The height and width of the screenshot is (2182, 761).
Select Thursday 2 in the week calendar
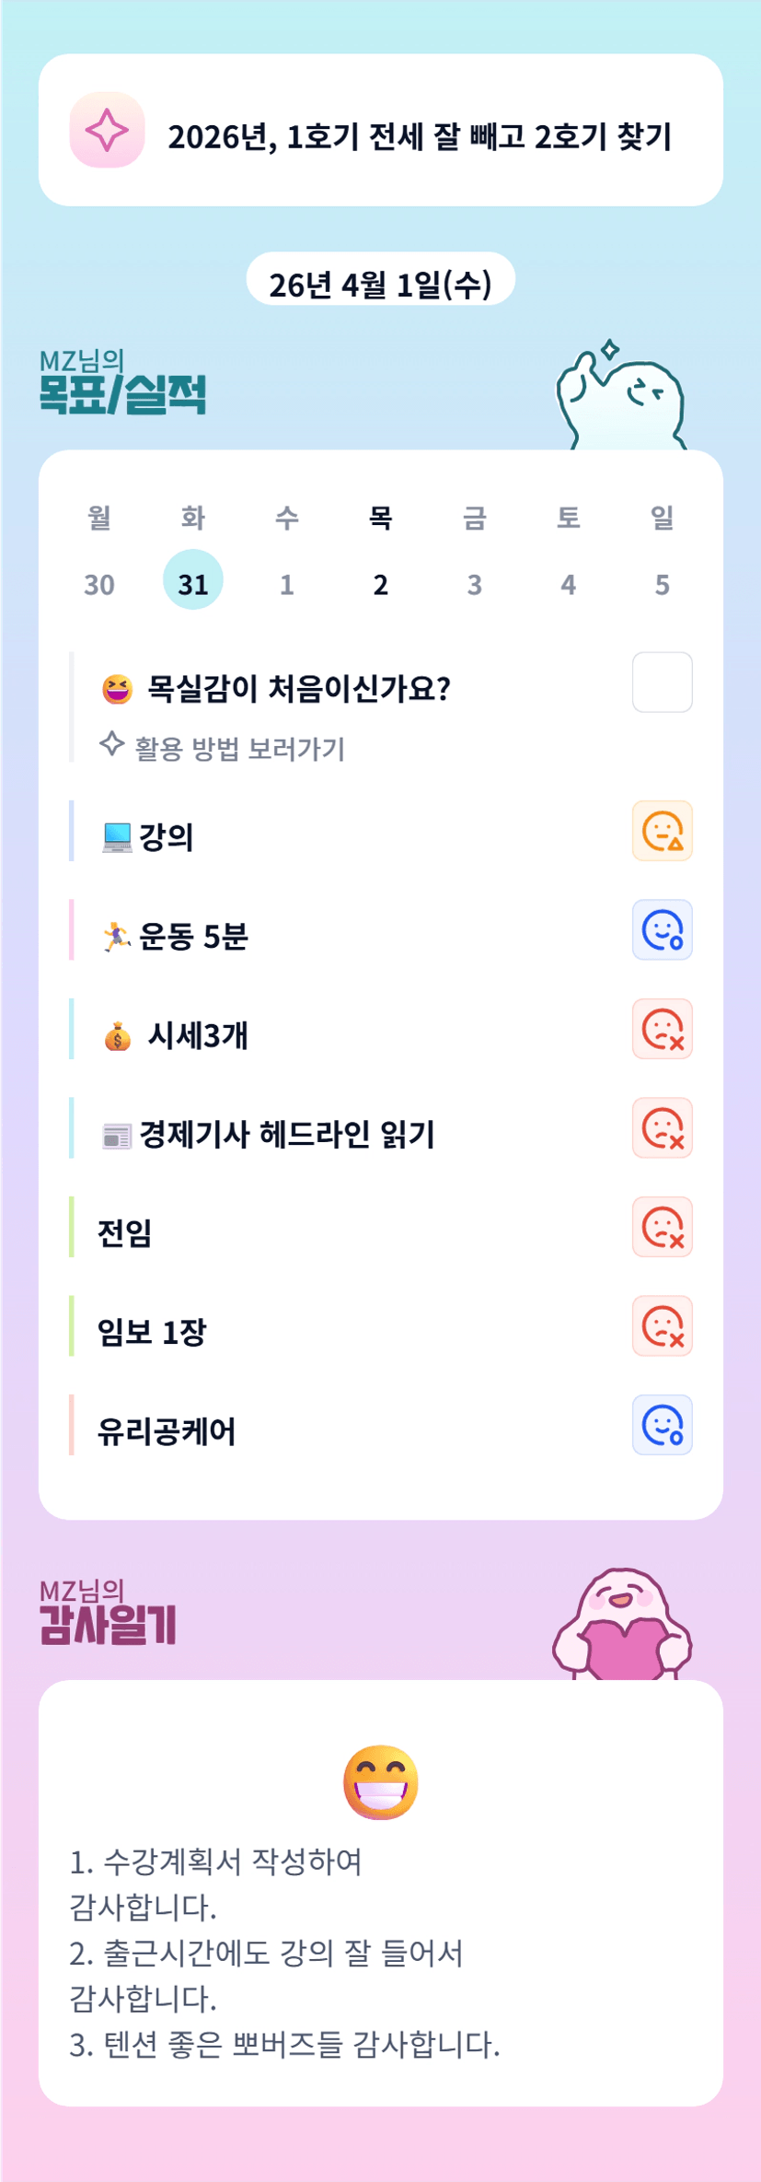[x=381, y=584]
